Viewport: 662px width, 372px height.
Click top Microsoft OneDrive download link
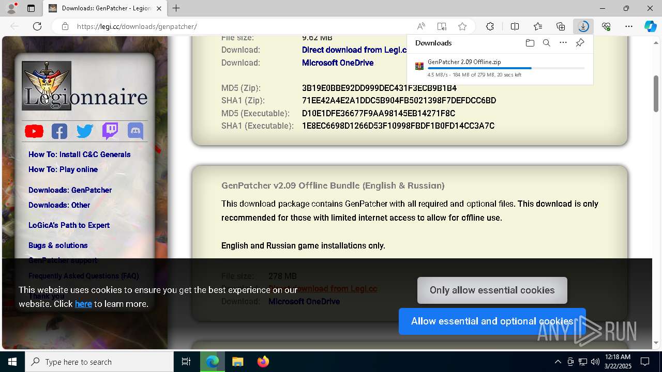coord(338,63)
